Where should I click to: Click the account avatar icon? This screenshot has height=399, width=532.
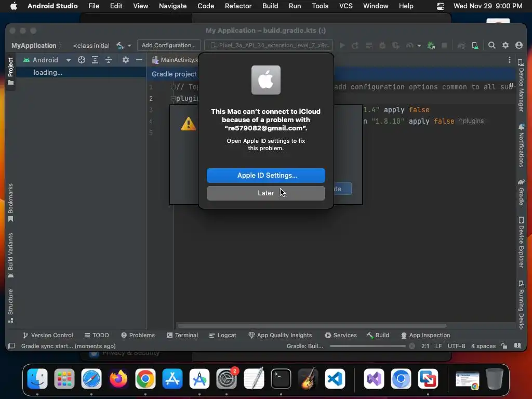point(519,46)
